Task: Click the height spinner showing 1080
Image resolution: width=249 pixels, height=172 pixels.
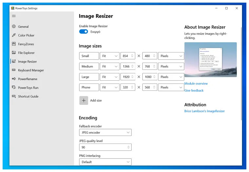Action: [x=150, y=77]
